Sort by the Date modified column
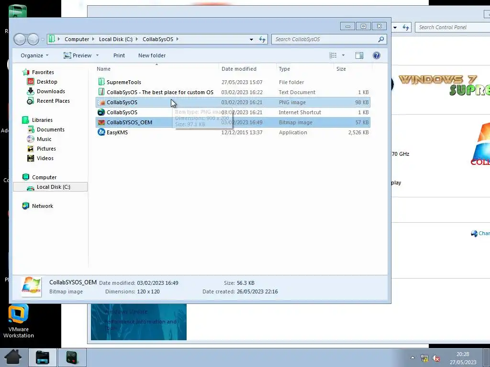This screenshot has width=490, height=367. coord(248,69)
